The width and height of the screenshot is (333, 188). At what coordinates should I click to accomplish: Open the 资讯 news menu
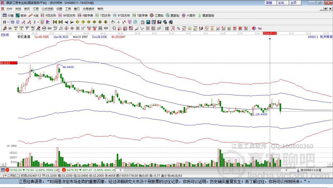coord(27,9)
